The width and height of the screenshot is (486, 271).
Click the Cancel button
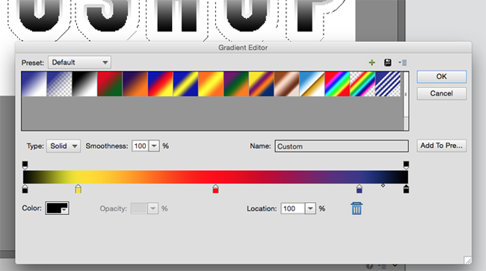(441, 93)
